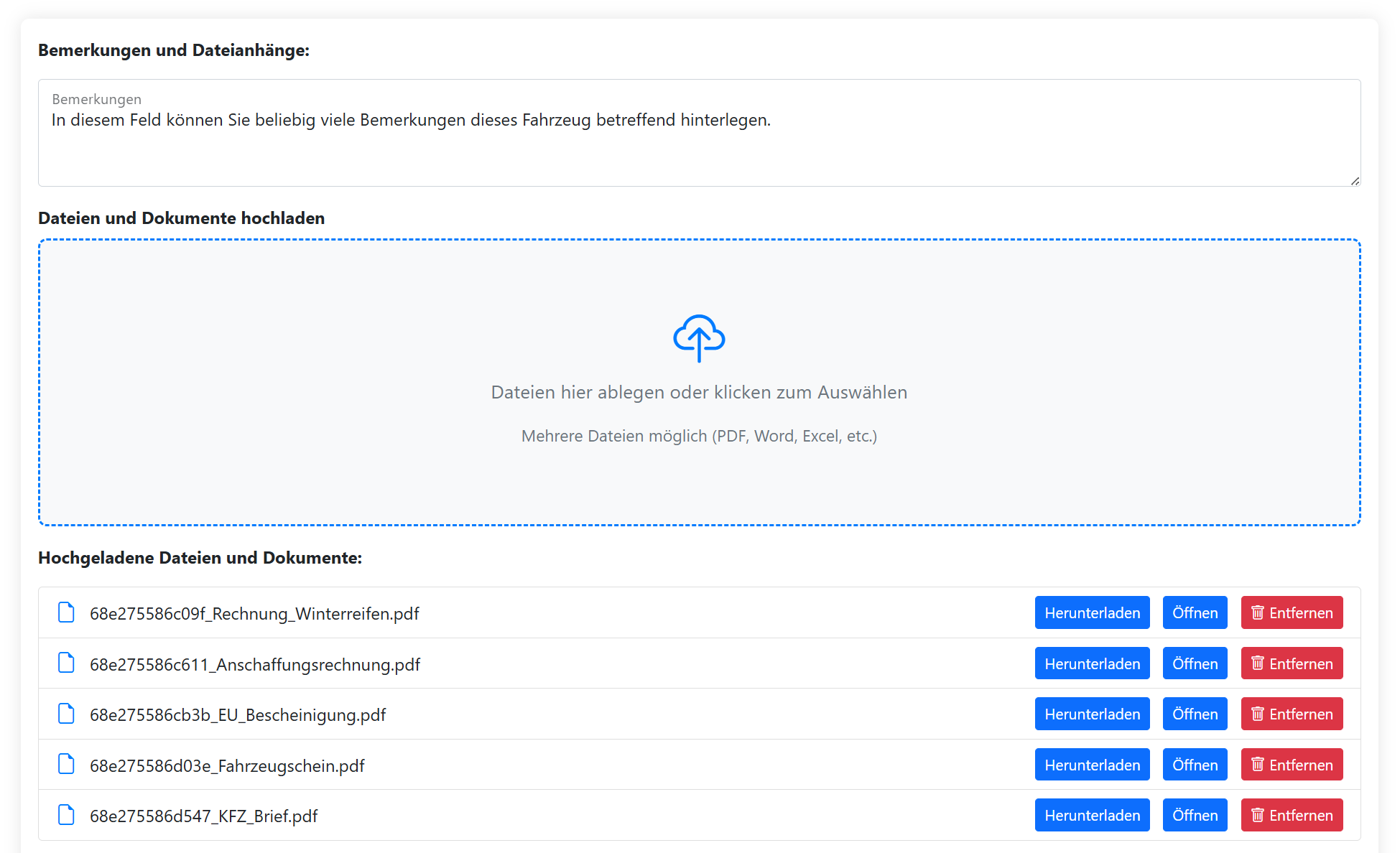Click the cloud upload icon
Viewport: 1400px width, 853px height.
click(x=699, y=338)
